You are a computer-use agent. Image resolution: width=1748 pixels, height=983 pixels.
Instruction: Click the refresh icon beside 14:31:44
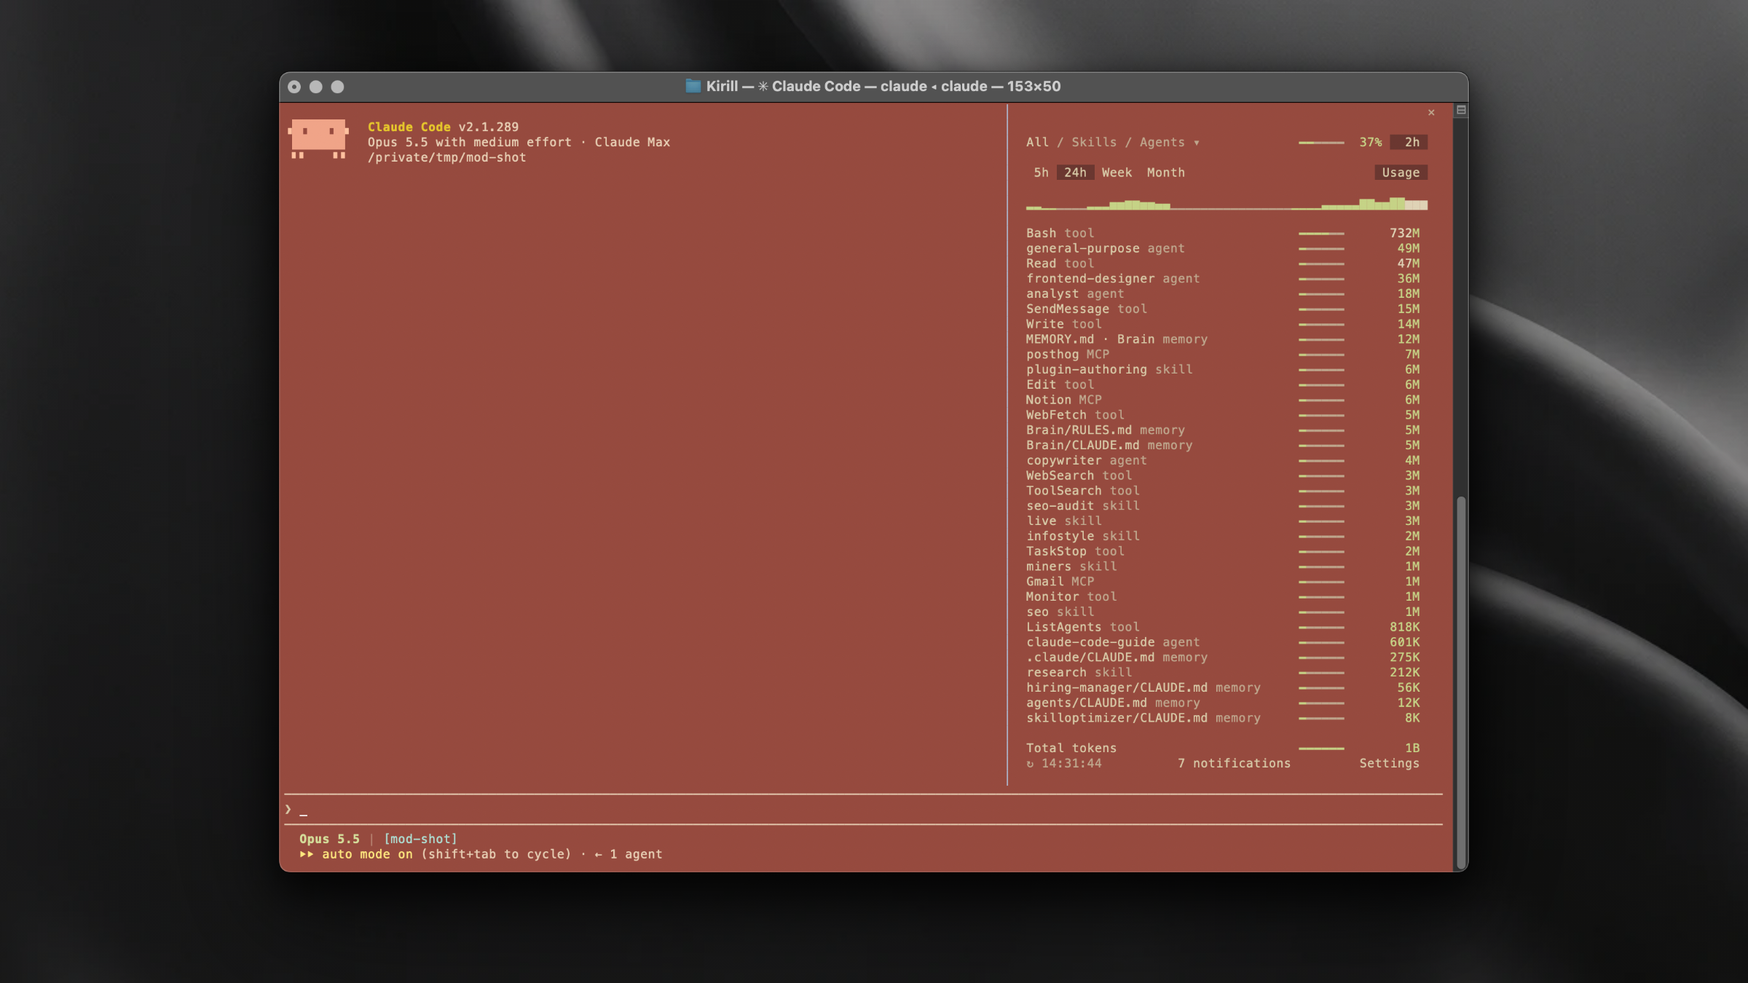tap(1030, 764)
